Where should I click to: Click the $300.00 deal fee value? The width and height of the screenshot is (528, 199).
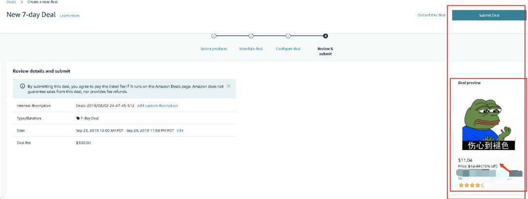(x=84, y=143)
